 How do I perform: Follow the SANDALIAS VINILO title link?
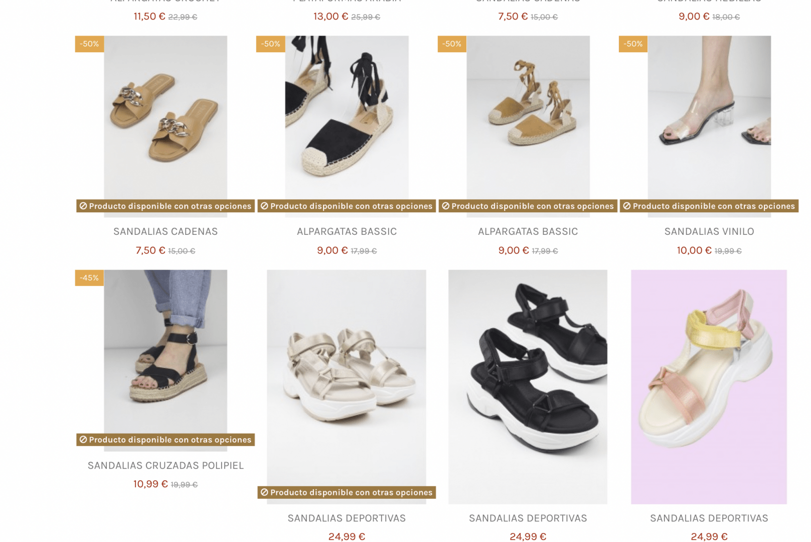coord(709,231)
